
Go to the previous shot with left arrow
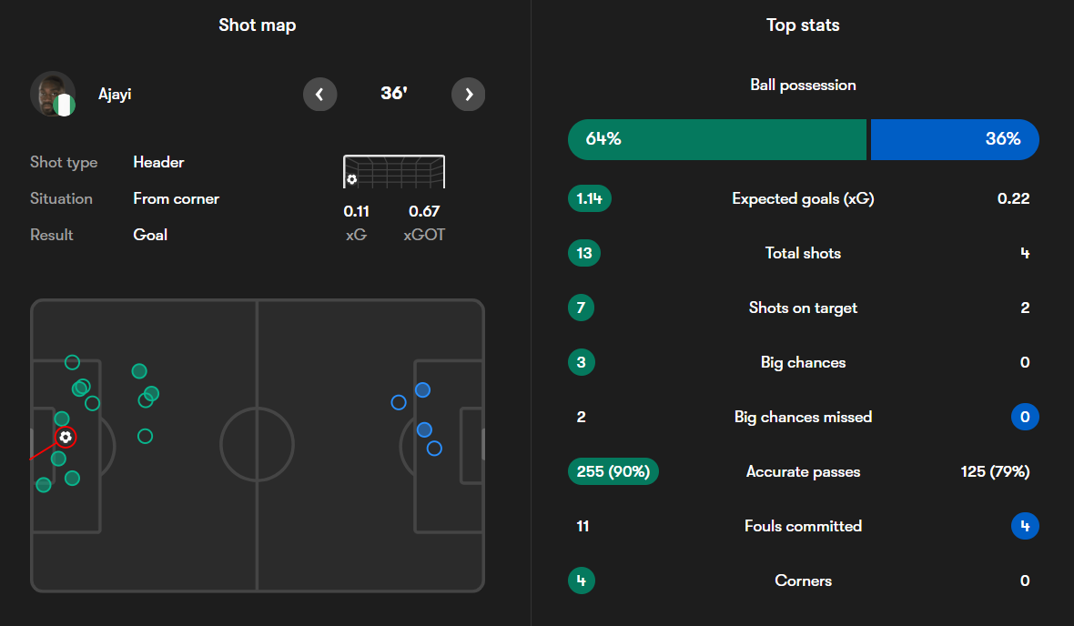click(319, 94)
